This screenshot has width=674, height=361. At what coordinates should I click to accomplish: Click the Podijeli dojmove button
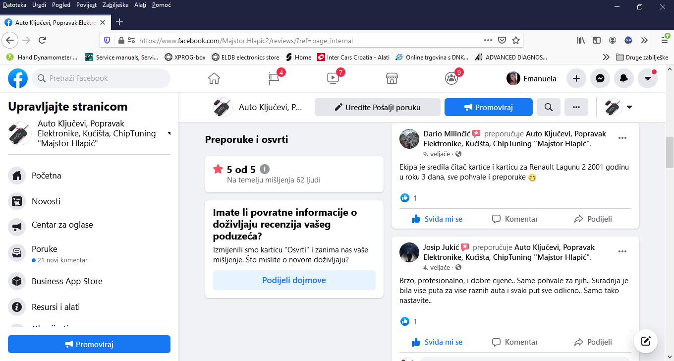(x=294, y=280)
